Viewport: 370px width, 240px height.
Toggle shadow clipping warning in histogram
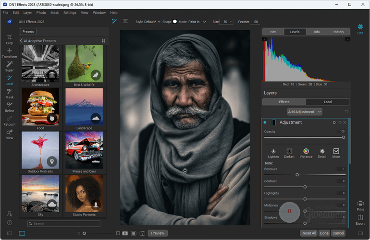click(x=264, y=39)
